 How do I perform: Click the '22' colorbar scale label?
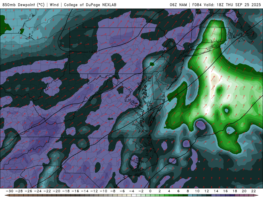click(x=253, y=191)
